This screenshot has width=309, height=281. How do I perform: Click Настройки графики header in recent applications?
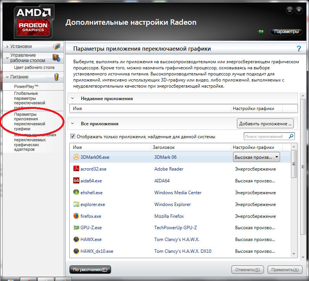tap(256, 109)
